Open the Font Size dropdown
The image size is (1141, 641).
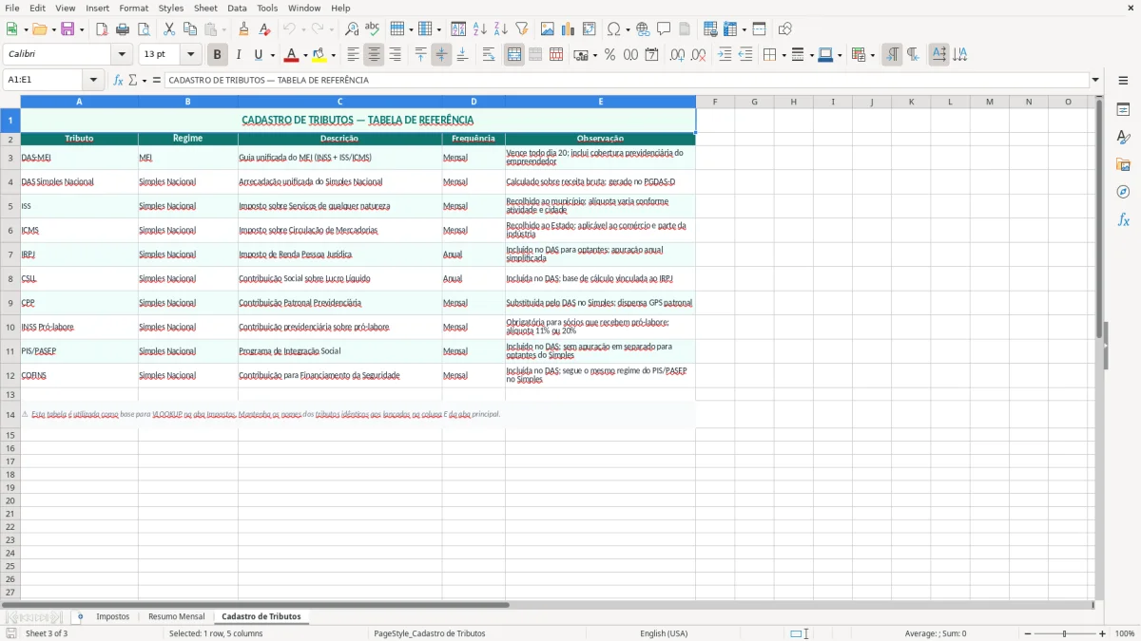click(x=190, y=55)
